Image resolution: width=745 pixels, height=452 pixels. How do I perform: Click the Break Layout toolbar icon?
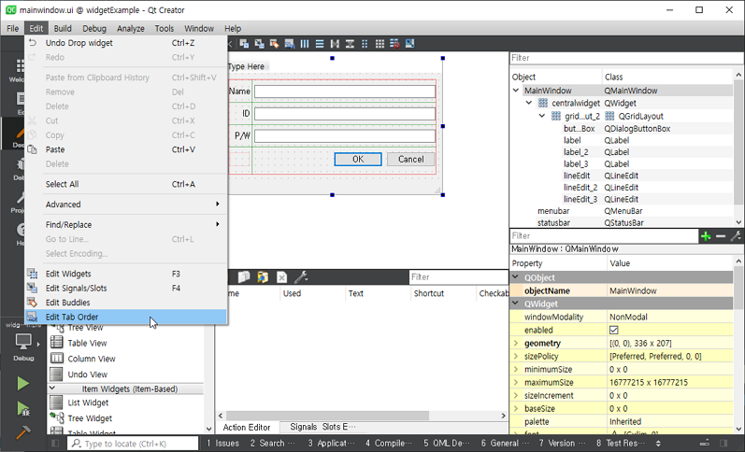[x=394, y=44]
